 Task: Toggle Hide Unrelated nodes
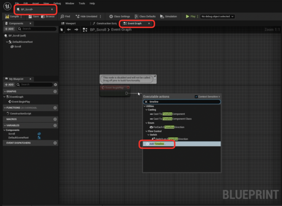click(86, 16)
